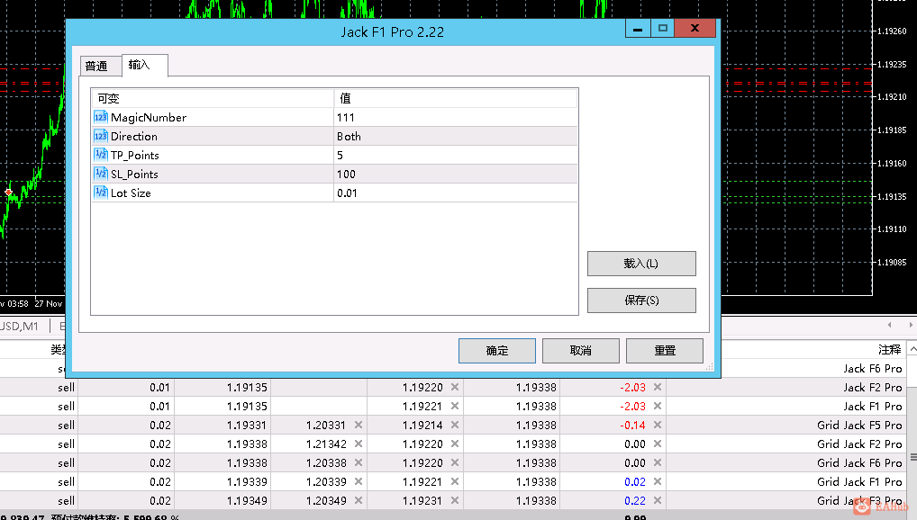Select the Jack F6 Pro comment
The width and height of the screenshot is (917, 520).
coord(873,368)
